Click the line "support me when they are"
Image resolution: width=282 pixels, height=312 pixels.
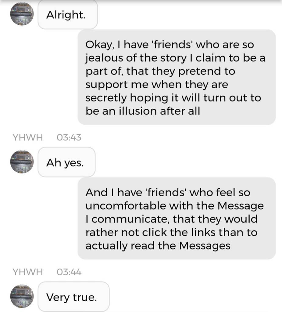coord(156,84)
